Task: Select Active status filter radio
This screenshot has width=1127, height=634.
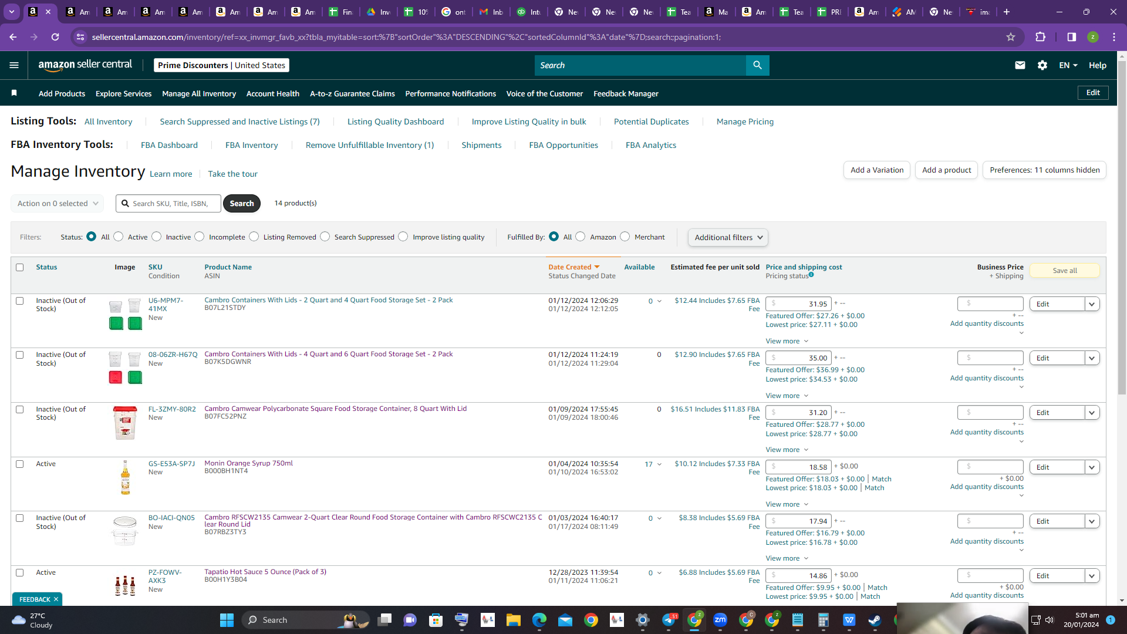Action: click(x=119, y=237)
